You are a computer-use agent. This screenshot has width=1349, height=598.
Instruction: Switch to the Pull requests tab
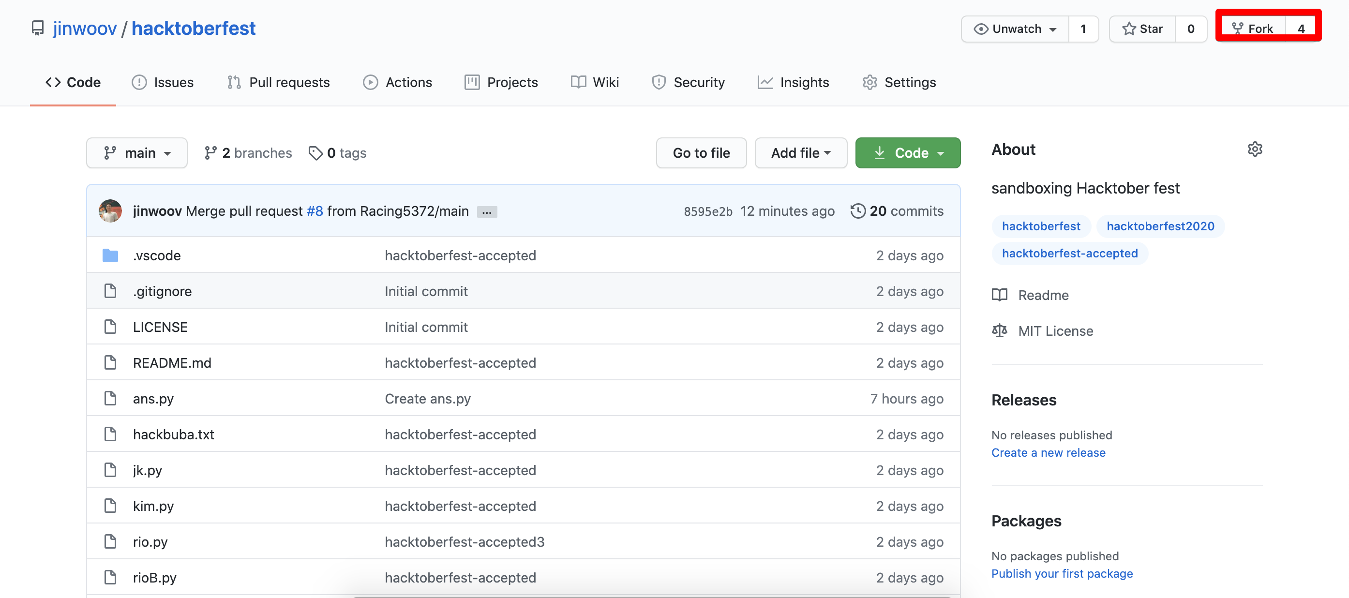pyautogui.click(x=278, y=82)
